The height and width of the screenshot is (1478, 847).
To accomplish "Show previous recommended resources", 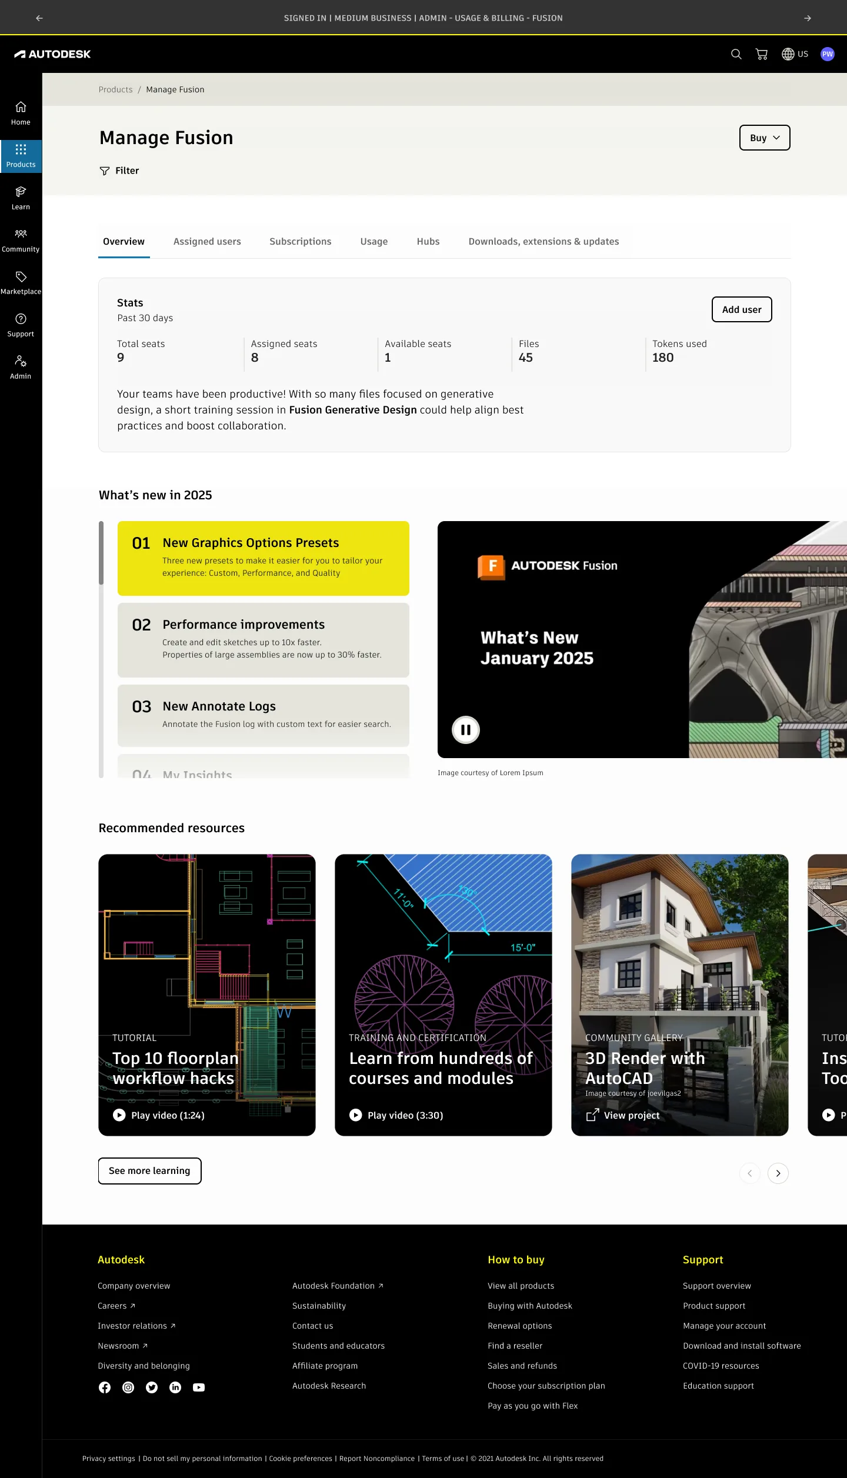I will (x=750, y=1173).
